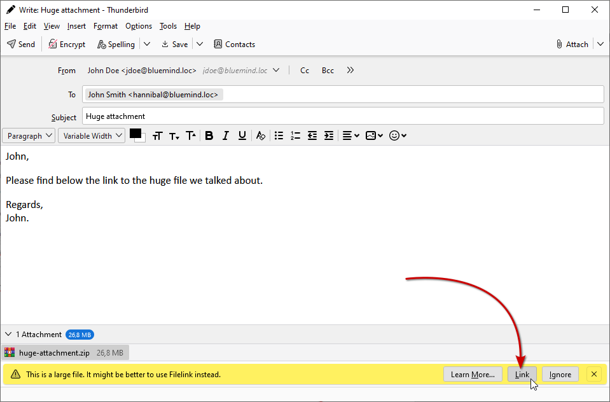Outdent the text with the outdent icon
Viewport: 610px width, 402px height.
[312, 135]
